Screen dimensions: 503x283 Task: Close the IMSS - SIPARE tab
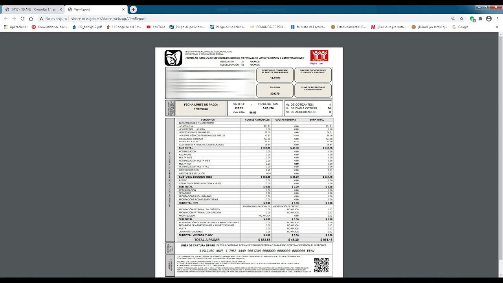[x=61, y=9]
